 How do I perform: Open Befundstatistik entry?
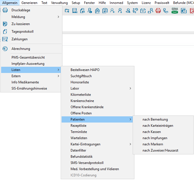click(98, 157)
